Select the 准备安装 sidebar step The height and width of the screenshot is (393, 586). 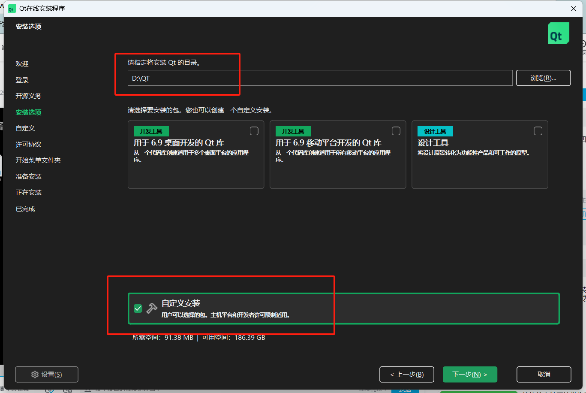(x=29, y=176)
